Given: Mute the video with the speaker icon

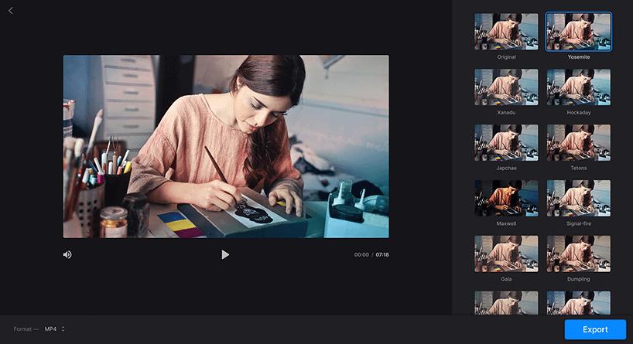Looking at the screenshot, I should click(x=67, y=254).
